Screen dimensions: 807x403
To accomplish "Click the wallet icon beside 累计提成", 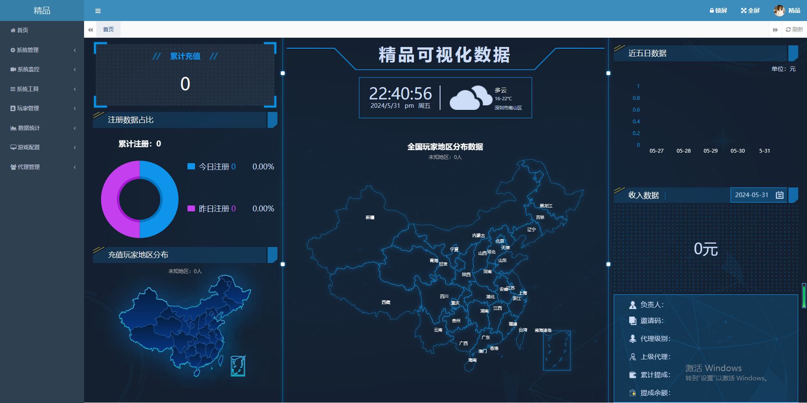I will [633, 375].
